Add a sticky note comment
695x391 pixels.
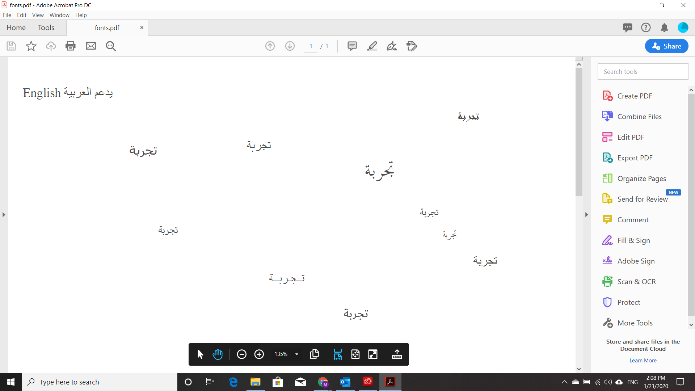tap(352, 46)
